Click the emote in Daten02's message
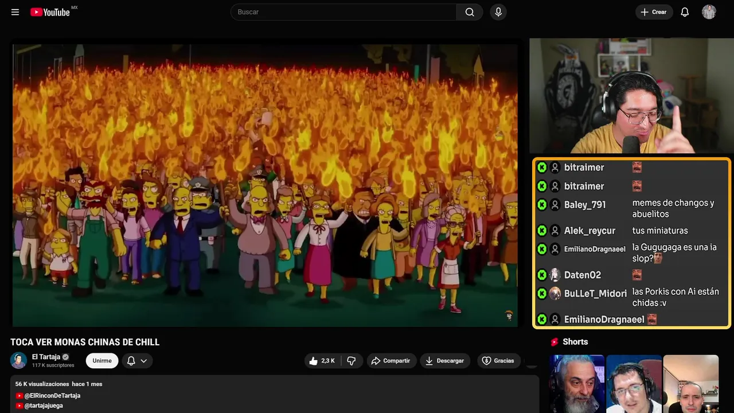Viewport: 734px width, 413px height. click(637, 275)
